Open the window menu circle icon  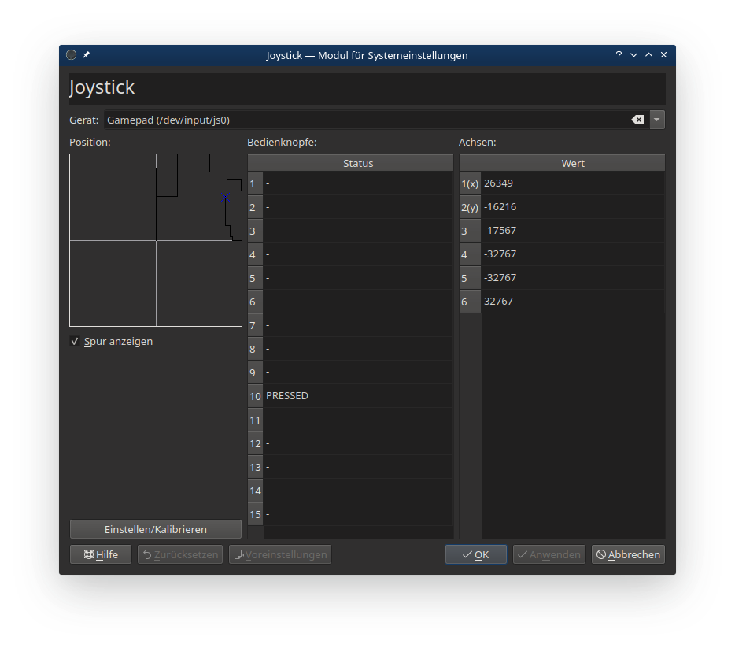click(x=72, y=55)
